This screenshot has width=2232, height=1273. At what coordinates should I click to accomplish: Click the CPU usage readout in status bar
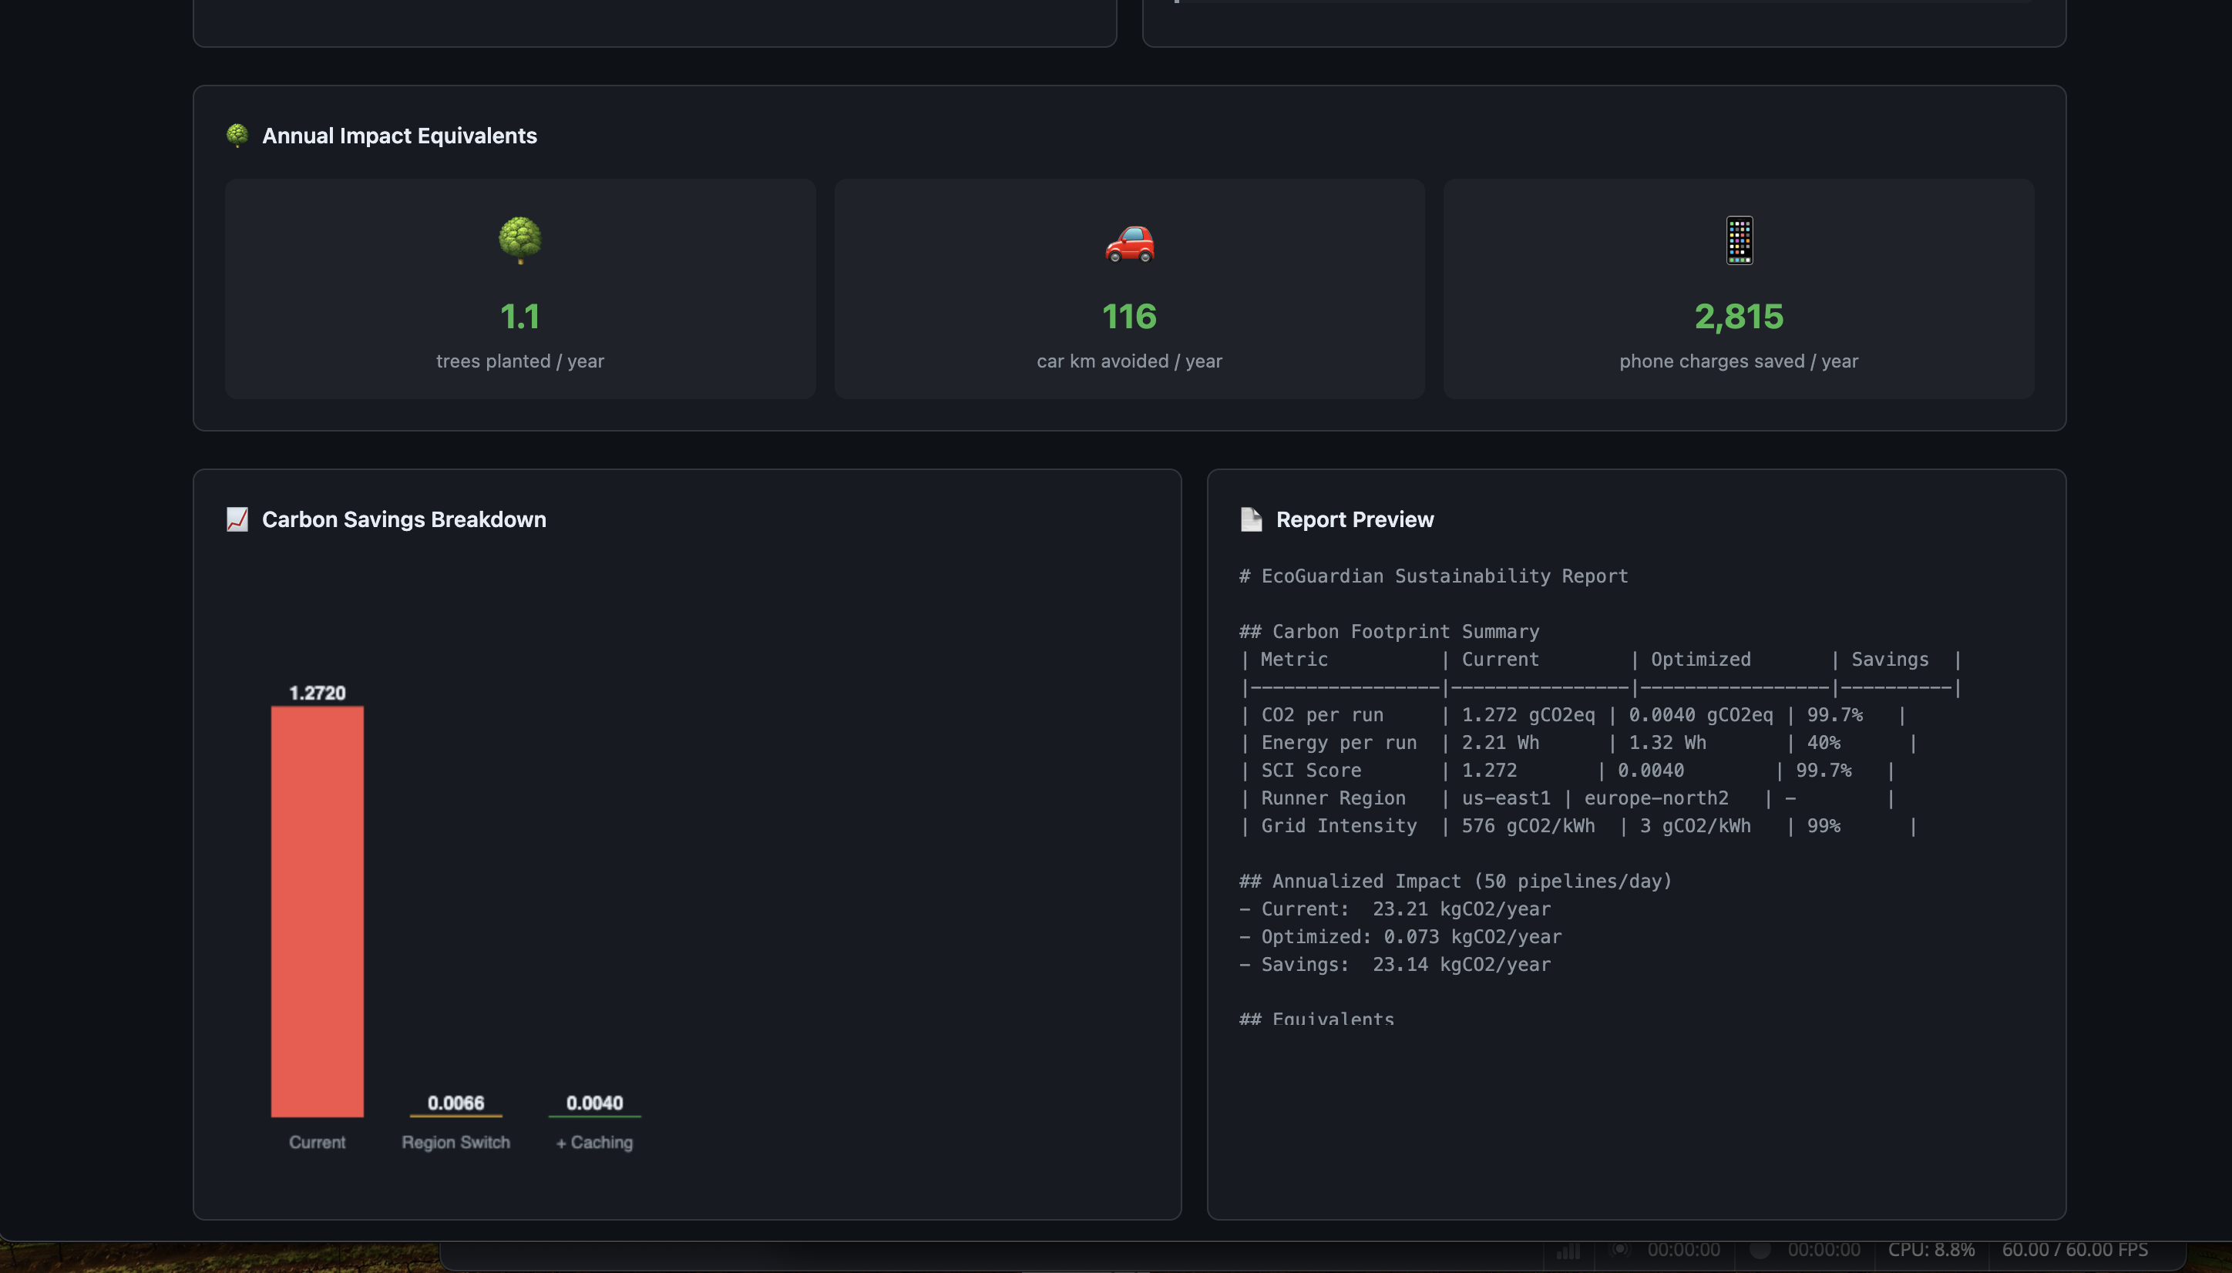[1931, 1249]
